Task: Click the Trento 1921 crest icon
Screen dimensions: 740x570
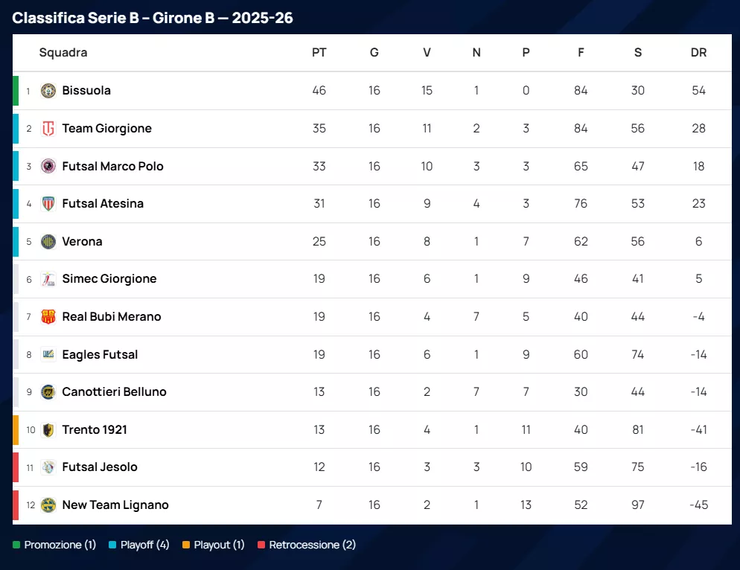Action: click(48, 429)
